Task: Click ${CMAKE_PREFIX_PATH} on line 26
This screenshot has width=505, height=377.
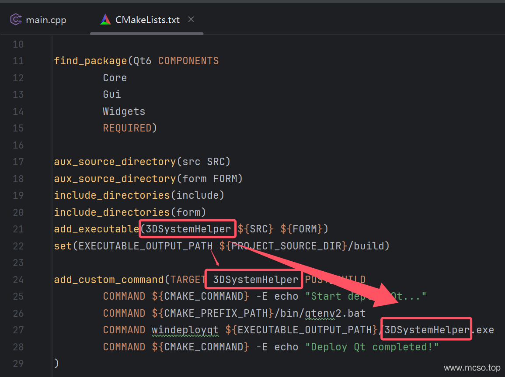Action: (213, 313)
